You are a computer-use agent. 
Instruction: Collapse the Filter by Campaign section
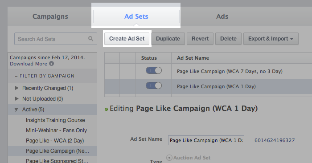click(x=45, y=76)
